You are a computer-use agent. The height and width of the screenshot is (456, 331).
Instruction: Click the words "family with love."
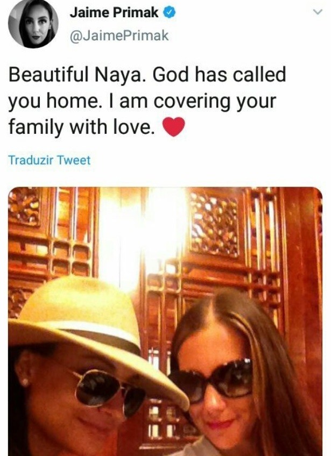(81, 127)
